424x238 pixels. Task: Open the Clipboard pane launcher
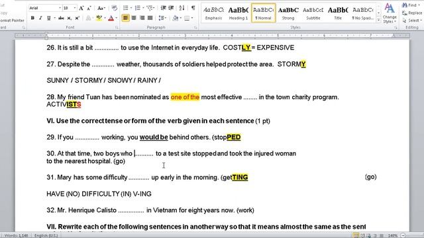tap(24, 28)
